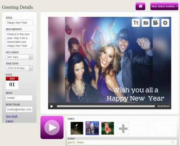
Task: Click the large purple play button
Action: (52, 127)
